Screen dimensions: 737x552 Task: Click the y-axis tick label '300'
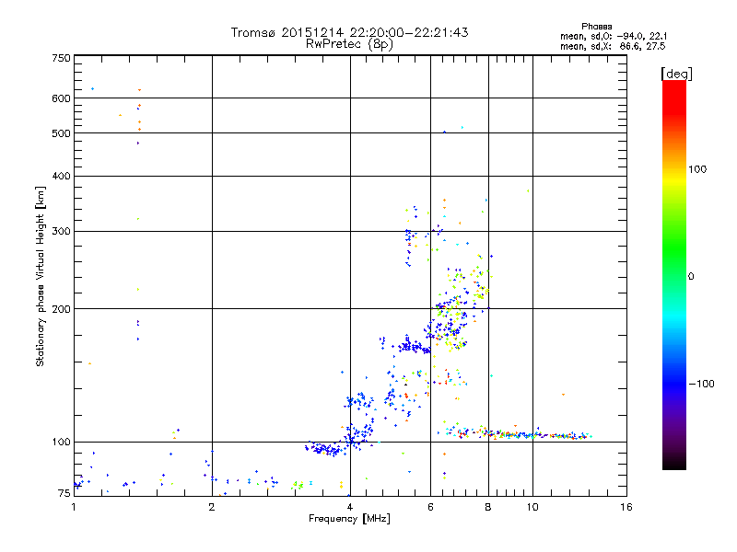[61, 232]
